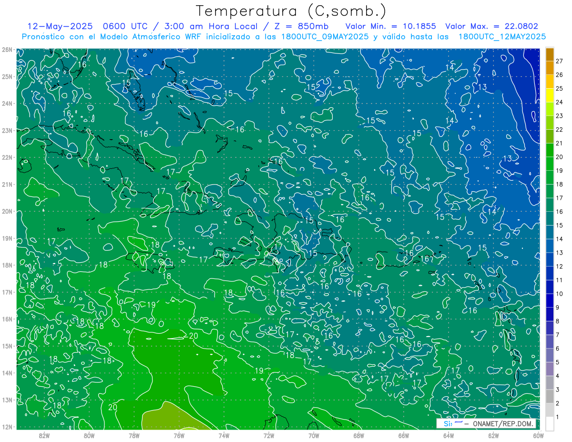
Task: Click the 80W longitude axis label
Action: pyautogui.click(x=89, y=435)
